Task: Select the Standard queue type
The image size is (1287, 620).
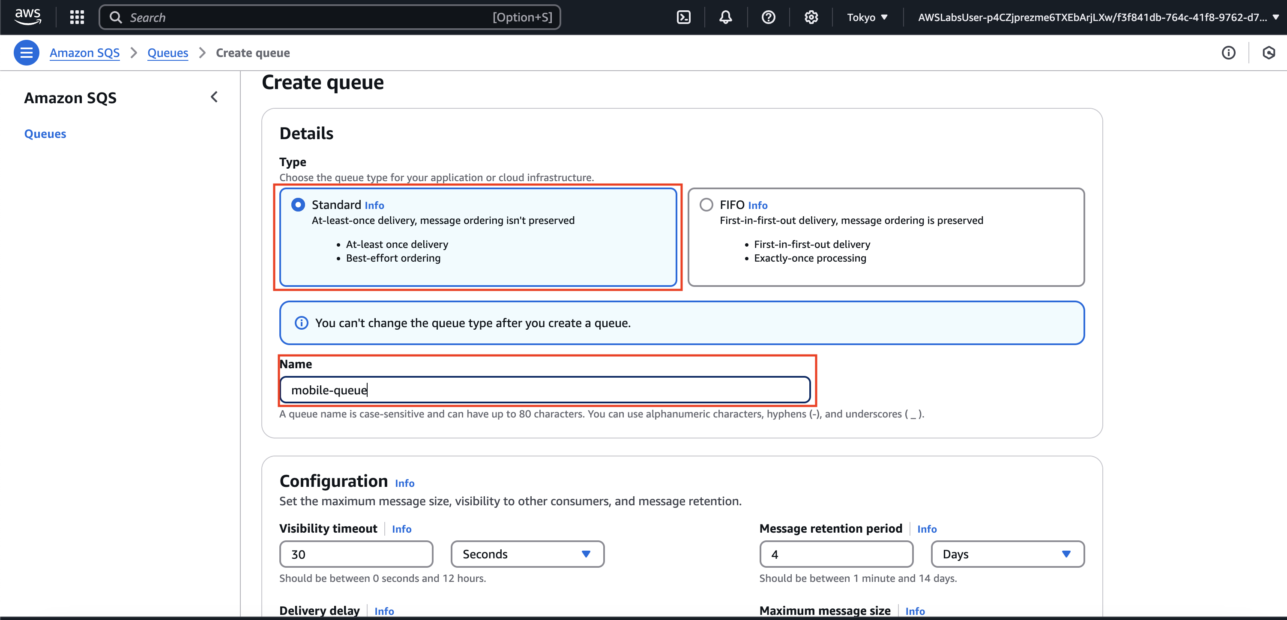Action: pyautogui.click(x=298, y=205)
